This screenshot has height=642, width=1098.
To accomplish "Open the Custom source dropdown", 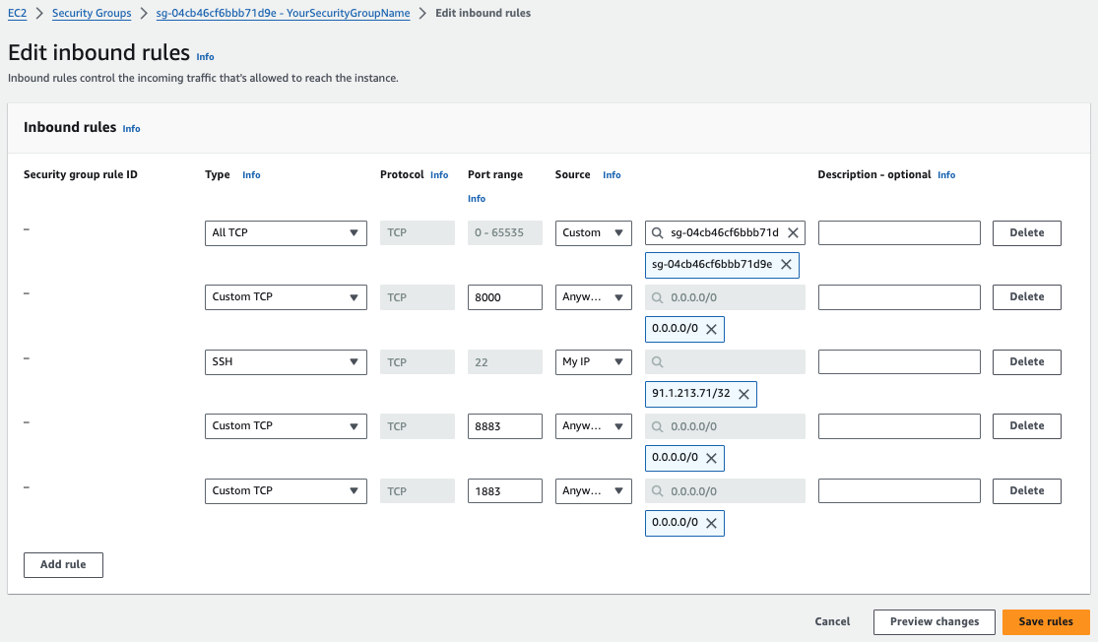I will (x=593, y=233).
